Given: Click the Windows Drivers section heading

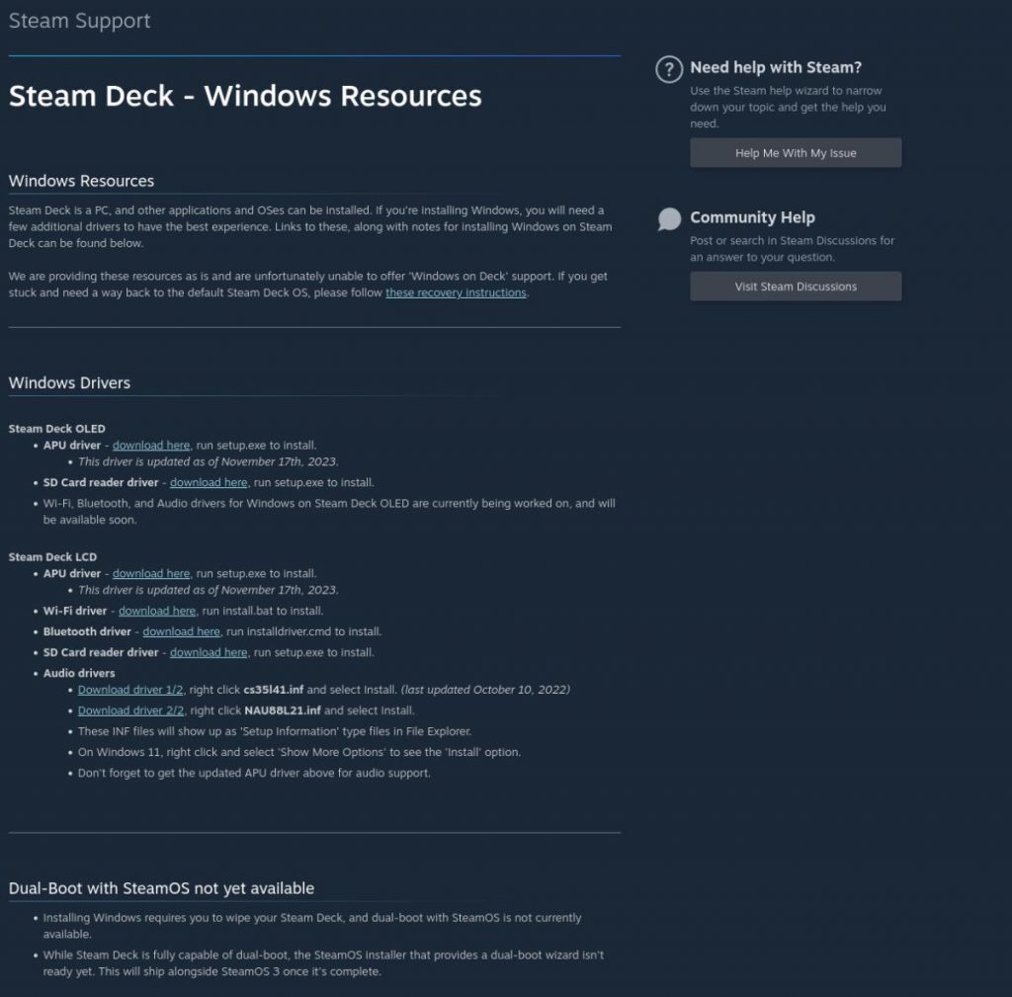Looking at the screenshot, I should point(69,382).
